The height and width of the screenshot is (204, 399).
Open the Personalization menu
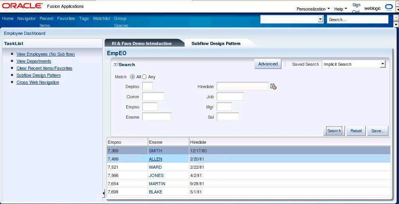pos(313,9)
